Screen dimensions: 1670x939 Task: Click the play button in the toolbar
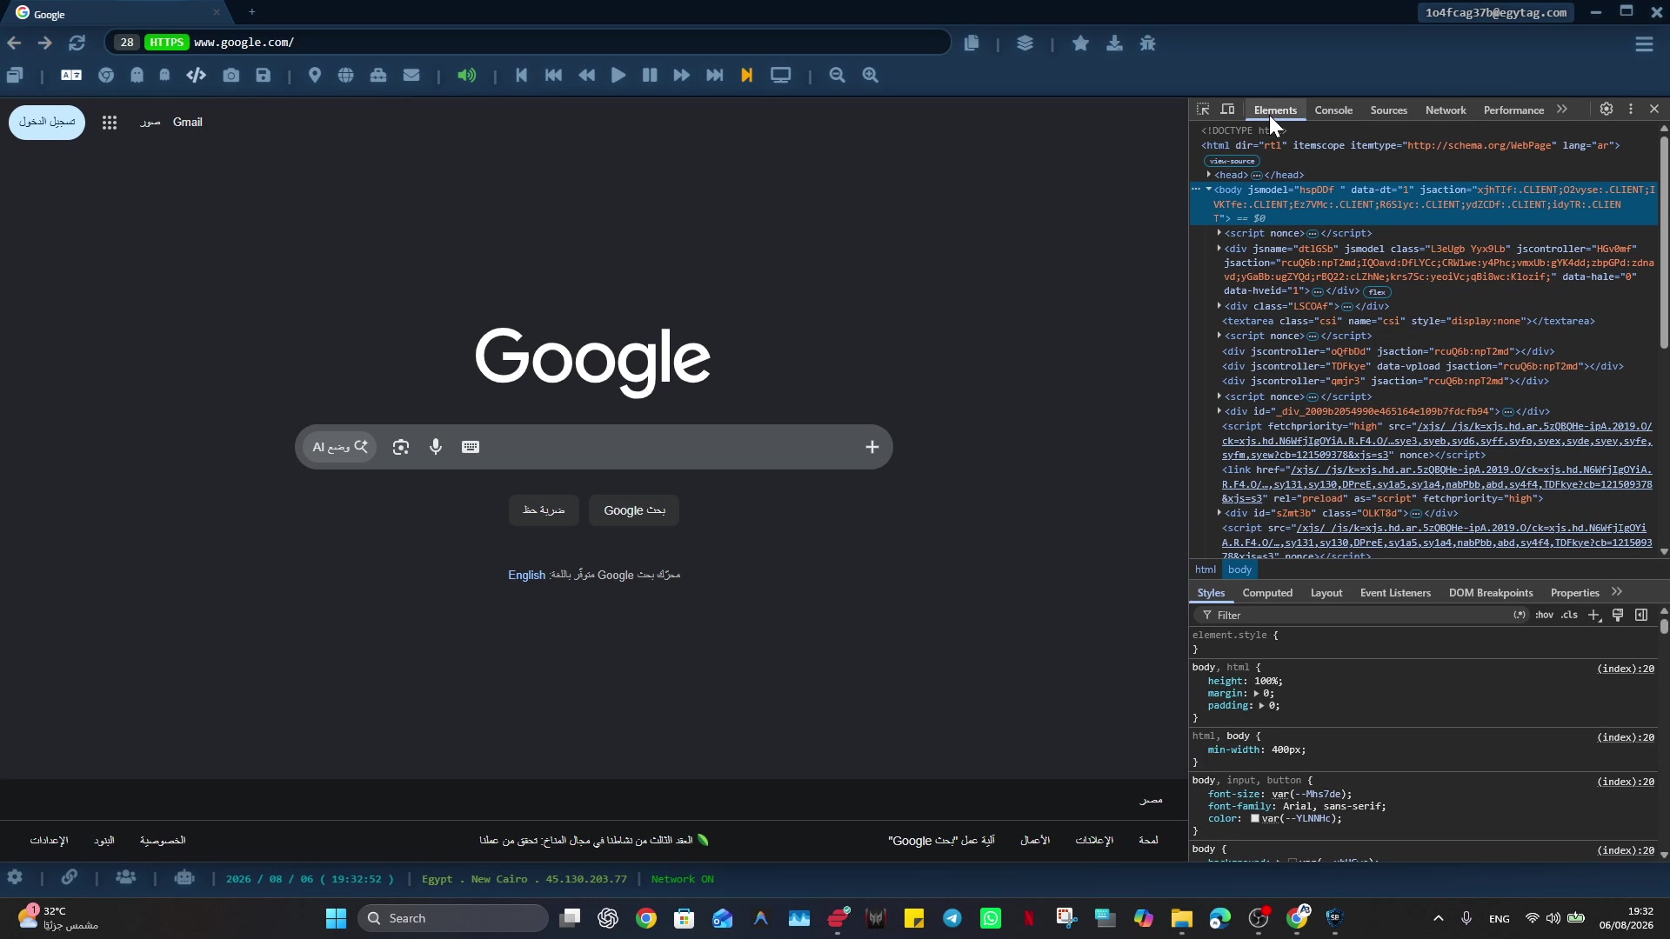tap(618, 76)
